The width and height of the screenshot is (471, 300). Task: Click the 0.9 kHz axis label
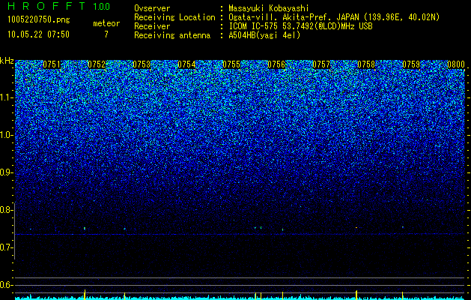pos(7,172)
